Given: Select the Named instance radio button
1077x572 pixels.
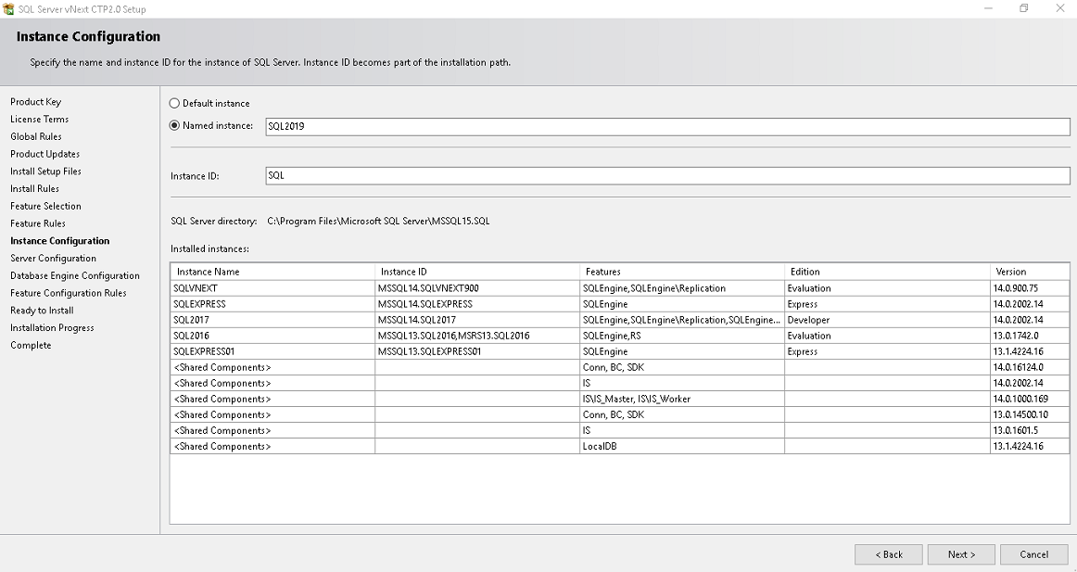Looking at the screenshot, I should coord(174,126).
